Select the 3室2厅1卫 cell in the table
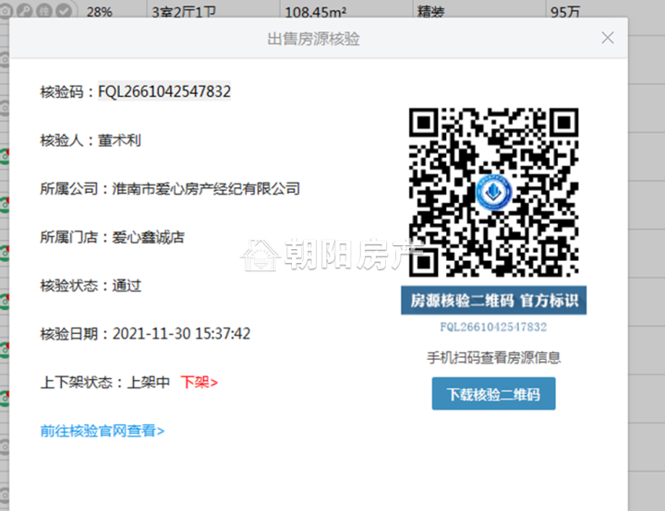665x511 pixels. pyautogui.click(x=185, y=12)
